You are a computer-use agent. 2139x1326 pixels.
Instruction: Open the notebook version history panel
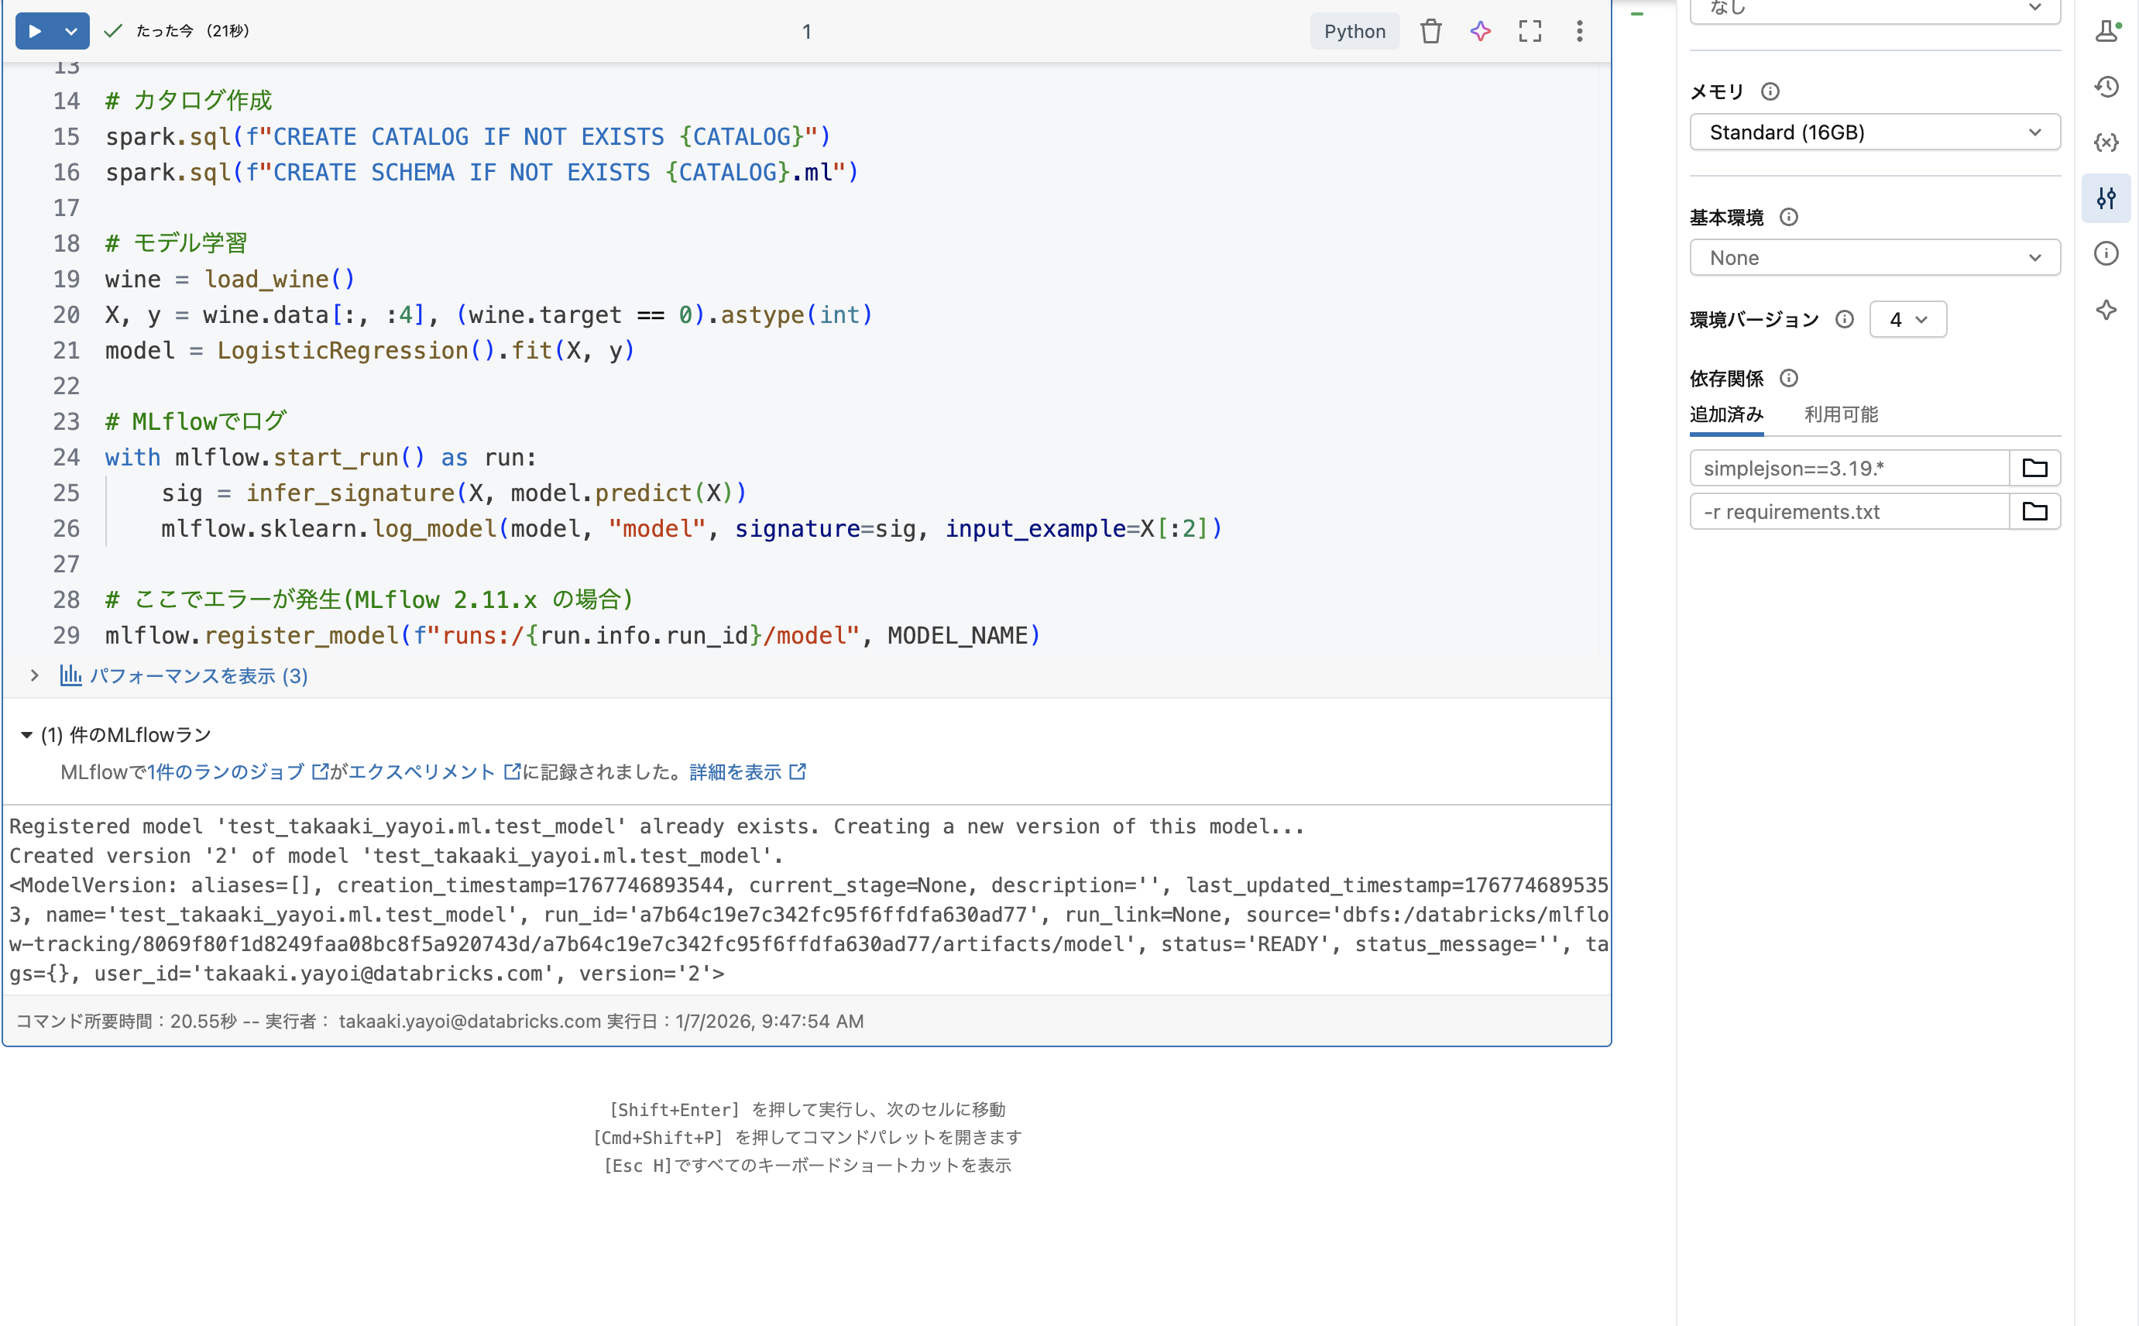2107,86
